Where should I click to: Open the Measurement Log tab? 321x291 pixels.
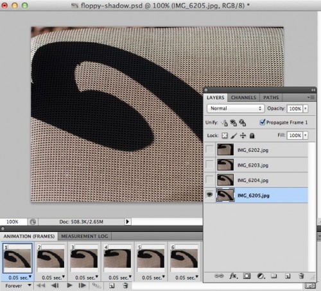pyautogui.click(x=85, y=237)
